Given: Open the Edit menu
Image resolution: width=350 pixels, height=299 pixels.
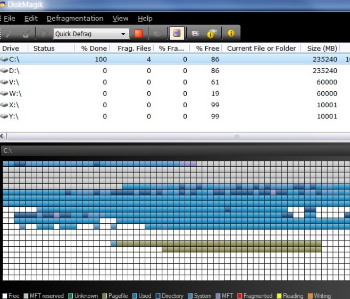Looking at the screenshot, I should [31, 19].
